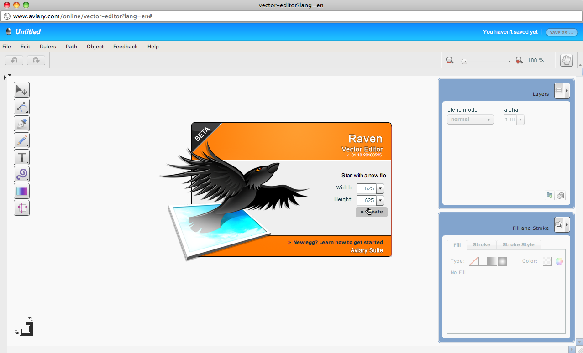Switch to the Stroke Style tab
This screenshot has width=583, height=353.
point(519,245)
